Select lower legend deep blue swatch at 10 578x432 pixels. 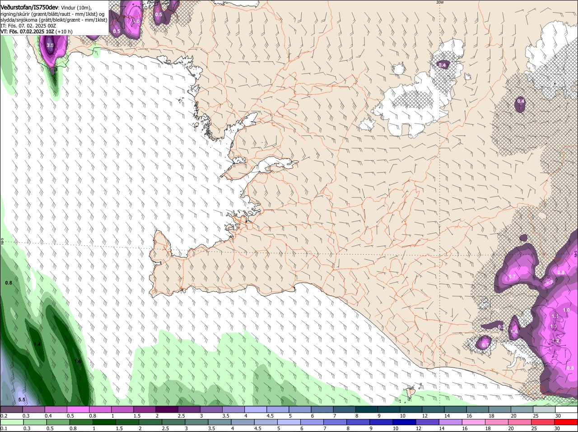coord(406,422)
